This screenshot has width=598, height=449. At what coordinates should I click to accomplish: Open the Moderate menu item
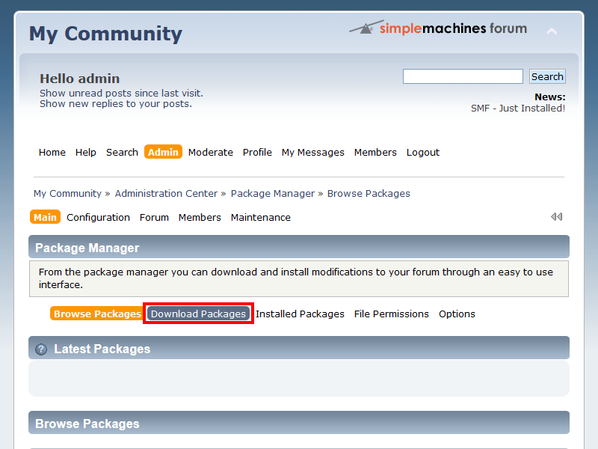[x=210, y=153]
